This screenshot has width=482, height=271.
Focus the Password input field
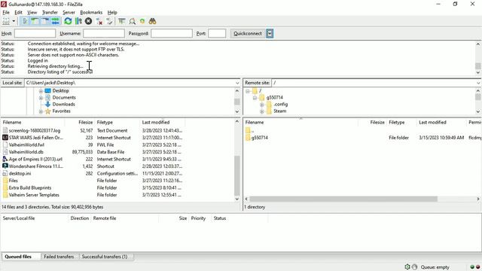tap(172, 33)
